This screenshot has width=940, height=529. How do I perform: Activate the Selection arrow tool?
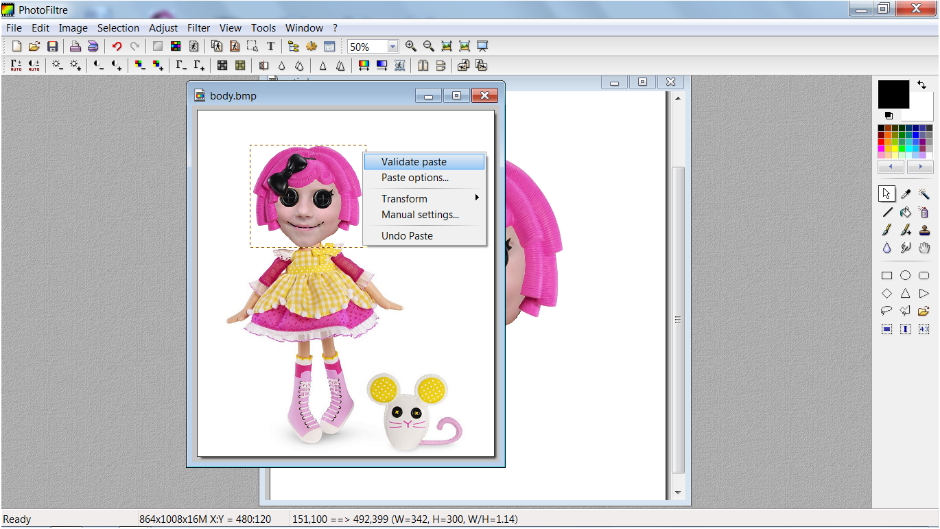(886, 194)
